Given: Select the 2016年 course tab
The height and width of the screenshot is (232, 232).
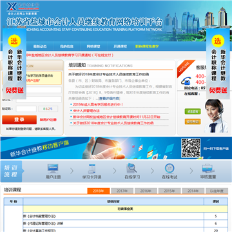Looking at the screenshot, I should point(146,191).
